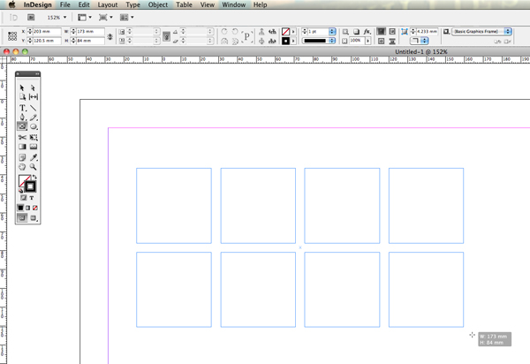Select the Note tool
This screenshot has width=530, height=364.
(22, 157)
